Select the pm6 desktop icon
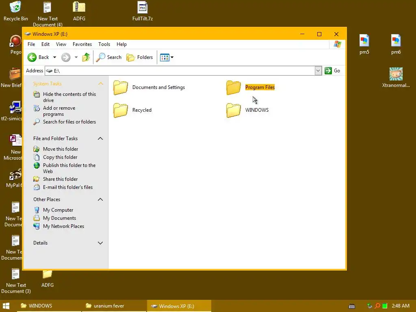Viewport: 416px width, 312px height. coord(396,44)
